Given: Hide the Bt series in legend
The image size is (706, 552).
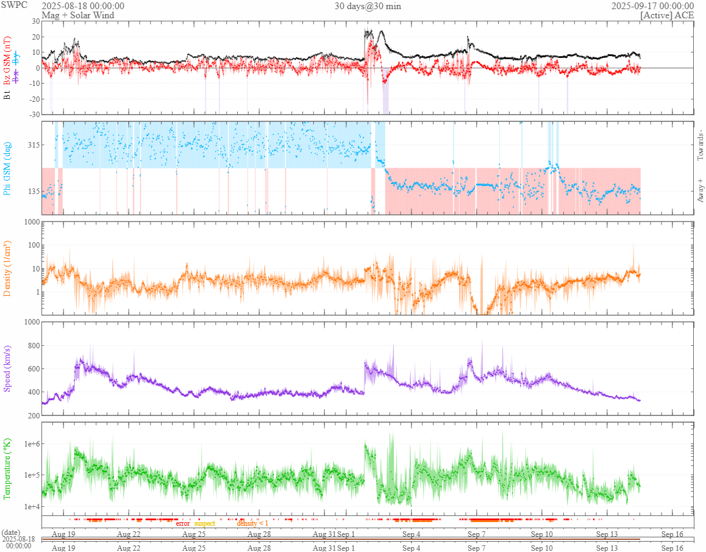Looking at the screenshot, I should [x=7, y=95].
